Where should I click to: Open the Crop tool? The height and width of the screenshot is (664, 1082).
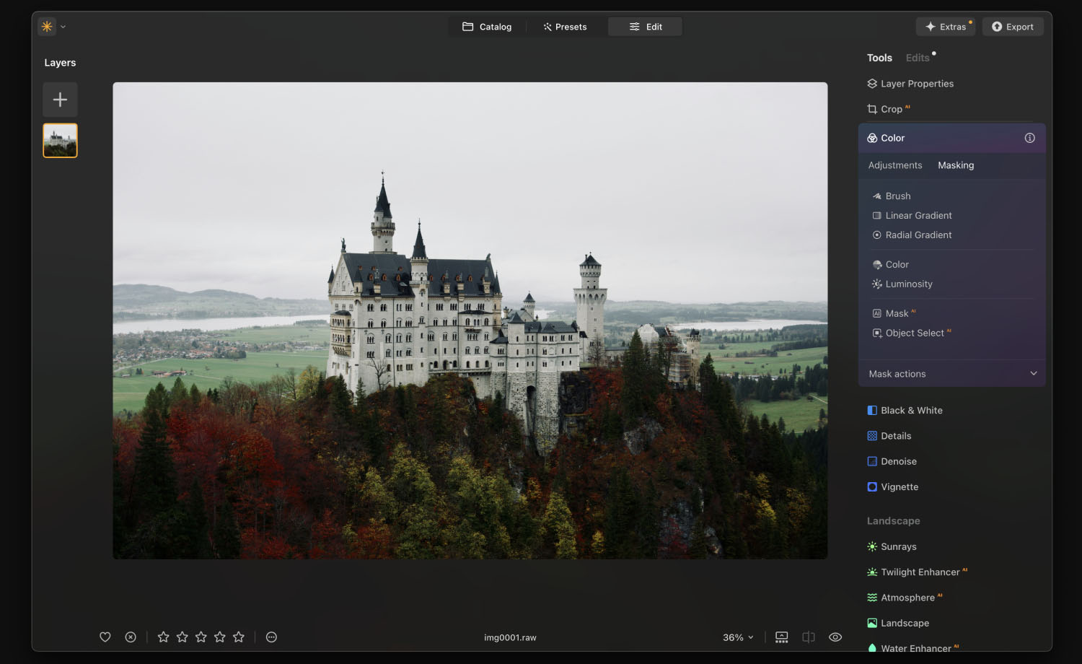(x=891, y=110)
